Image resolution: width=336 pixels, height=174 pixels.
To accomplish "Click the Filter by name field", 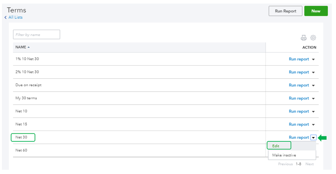I will pyautogui.click(x=36, y=35).
